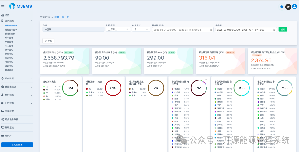299x152 pixels.
Task: Toggle the hamburger sidebar menu
Action: [x=3, y=6]
